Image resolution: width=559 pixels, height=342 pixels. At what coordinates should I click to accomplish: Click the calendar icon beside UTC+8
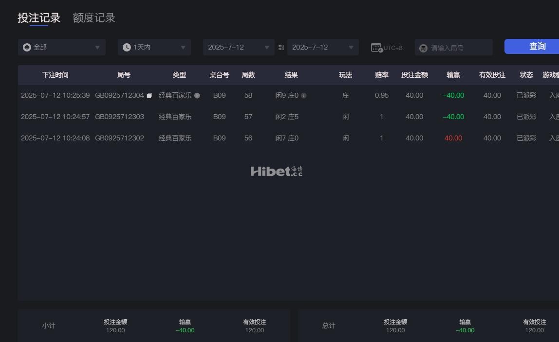[x=376, y=48]
